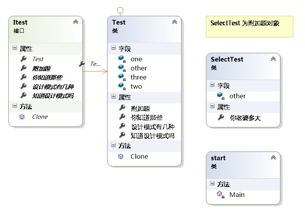Click field icon beside other in SelectTest

[221, 96]
